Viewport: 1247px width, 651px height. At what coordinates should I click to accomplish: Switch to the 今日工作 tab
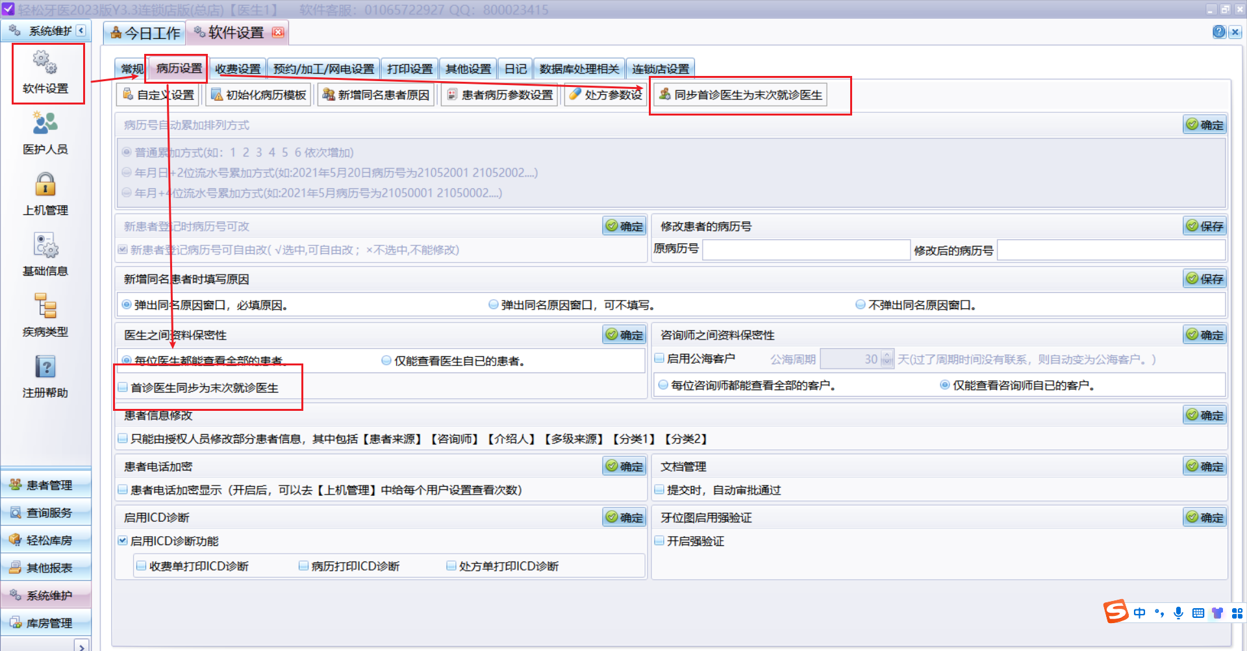click(145, 32)
